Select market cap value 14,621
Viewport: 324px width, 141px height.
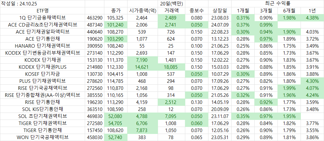point(143,67)
